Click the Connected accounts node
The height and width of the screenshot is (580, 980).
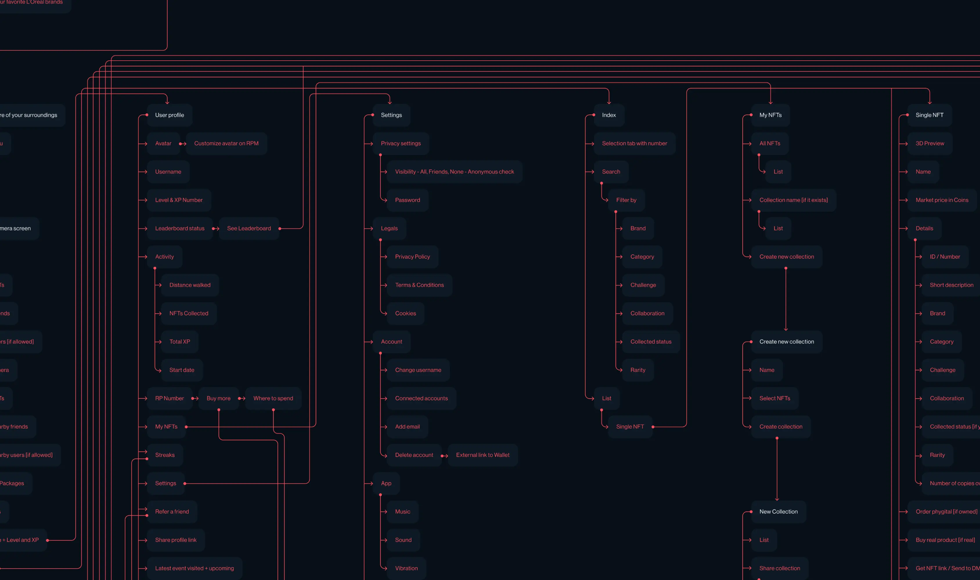(421, 398)
